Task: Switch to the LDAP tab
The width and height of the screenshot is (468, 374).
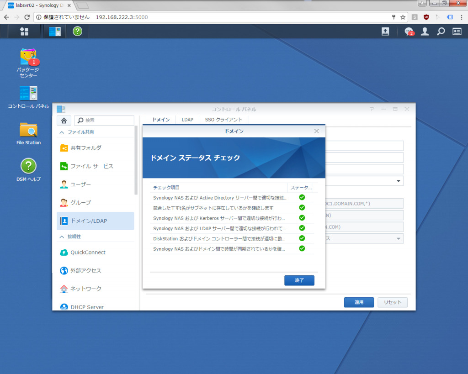Action: point(187,120)
